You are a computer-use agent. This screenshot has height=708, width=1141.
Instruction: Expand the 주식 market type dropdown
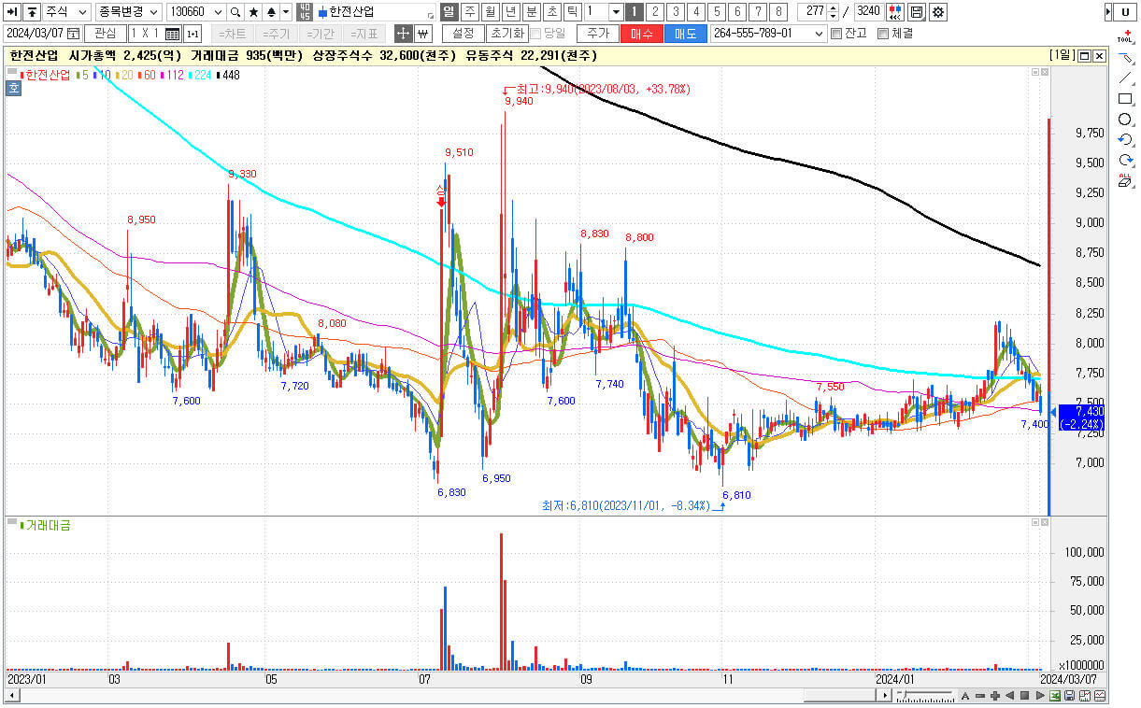82,12
